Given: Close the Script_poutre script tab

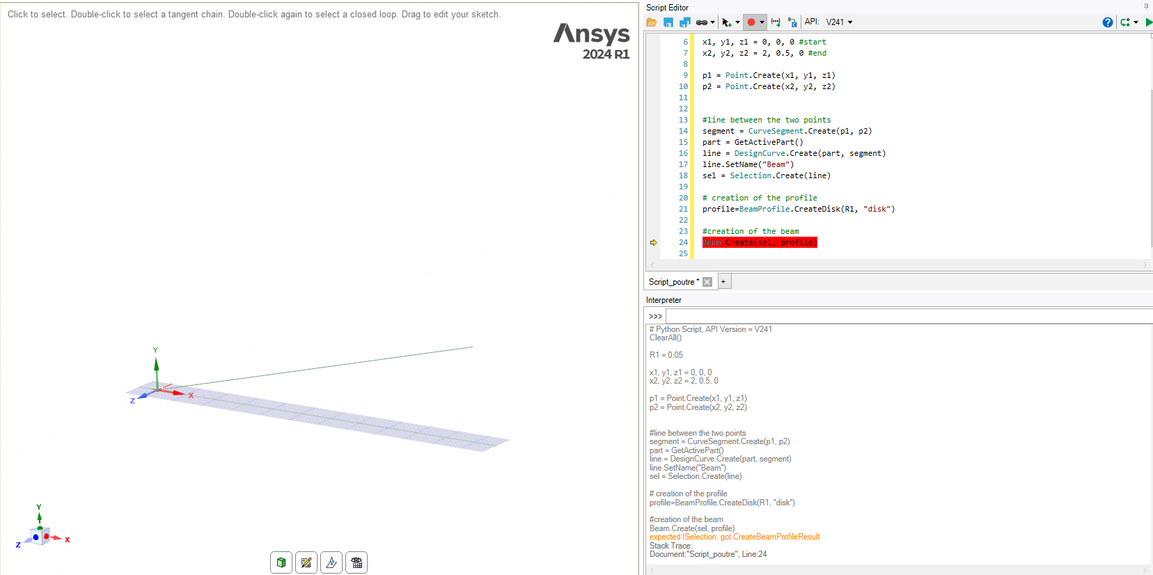Looking at the screenshot, I should [707, 282].
